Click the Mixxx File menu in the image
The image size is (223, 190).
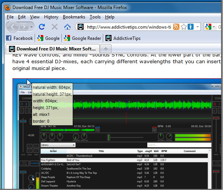23,92
